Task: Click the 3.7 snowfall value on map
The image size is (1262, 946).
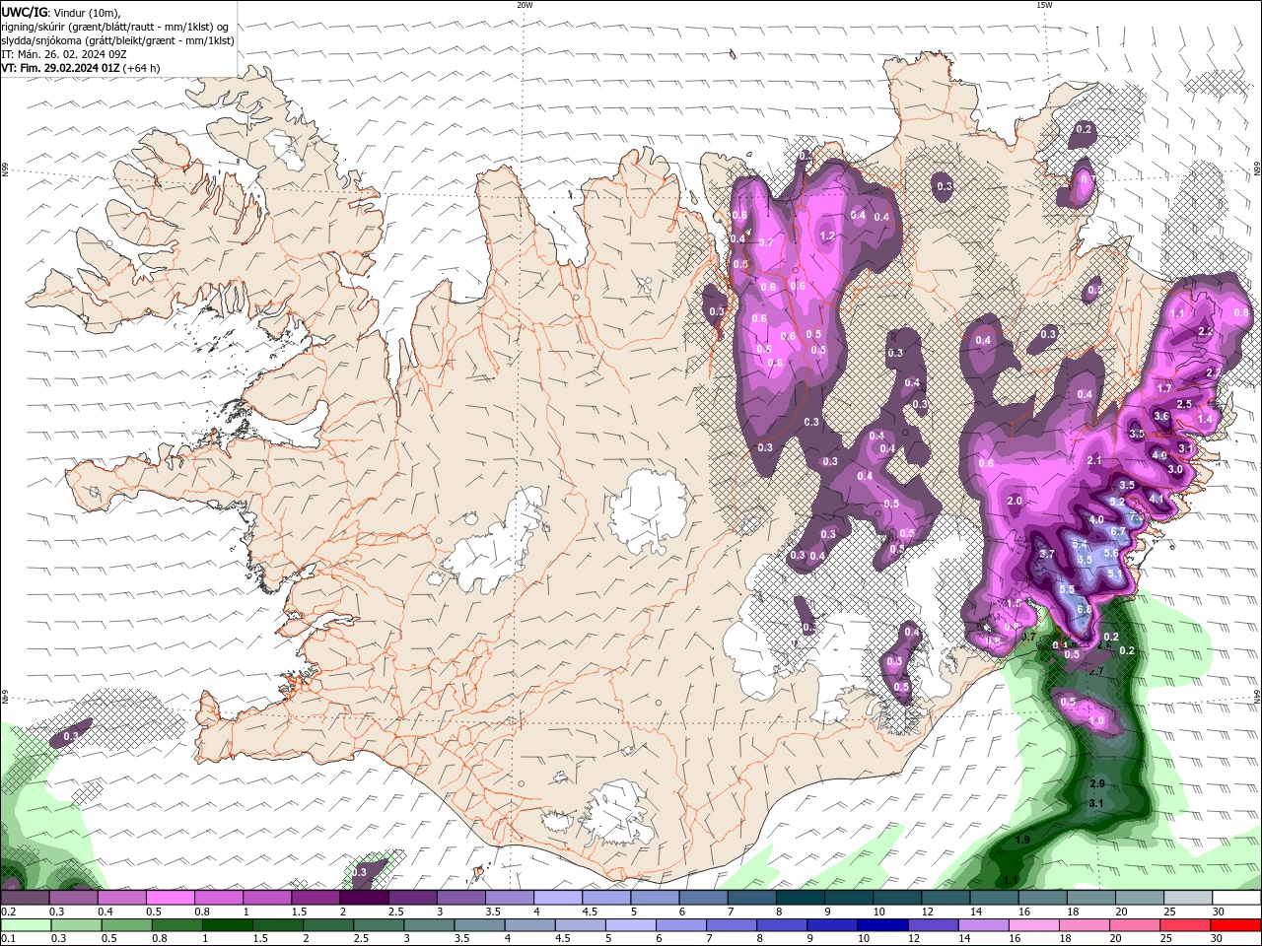Action: coord(1047,555)
